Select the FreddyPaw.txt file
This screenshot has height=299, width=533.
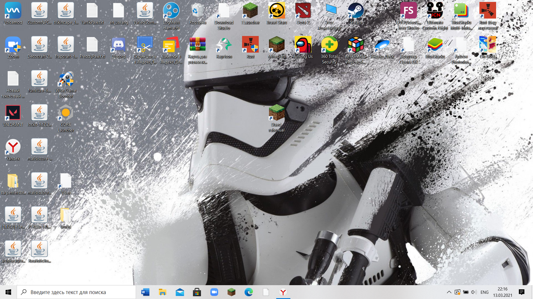click(x=92, y=47)
